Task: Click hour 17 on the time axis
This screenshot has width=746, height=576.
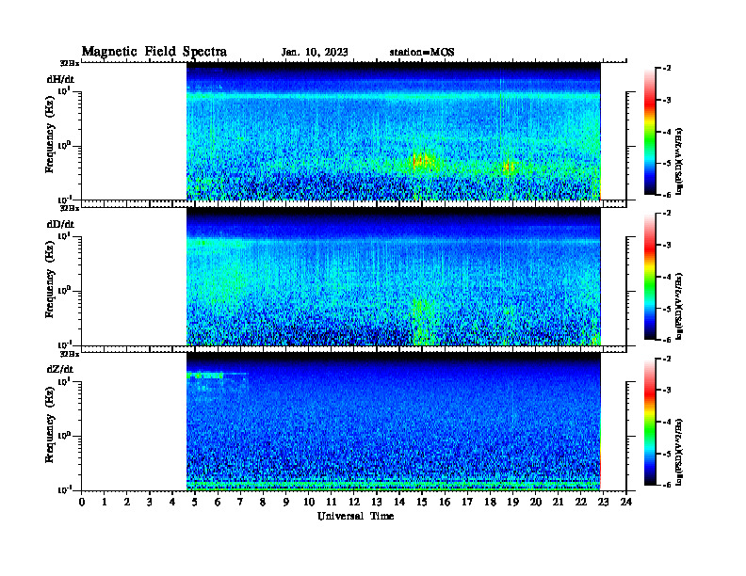Action: pos(467,503)
